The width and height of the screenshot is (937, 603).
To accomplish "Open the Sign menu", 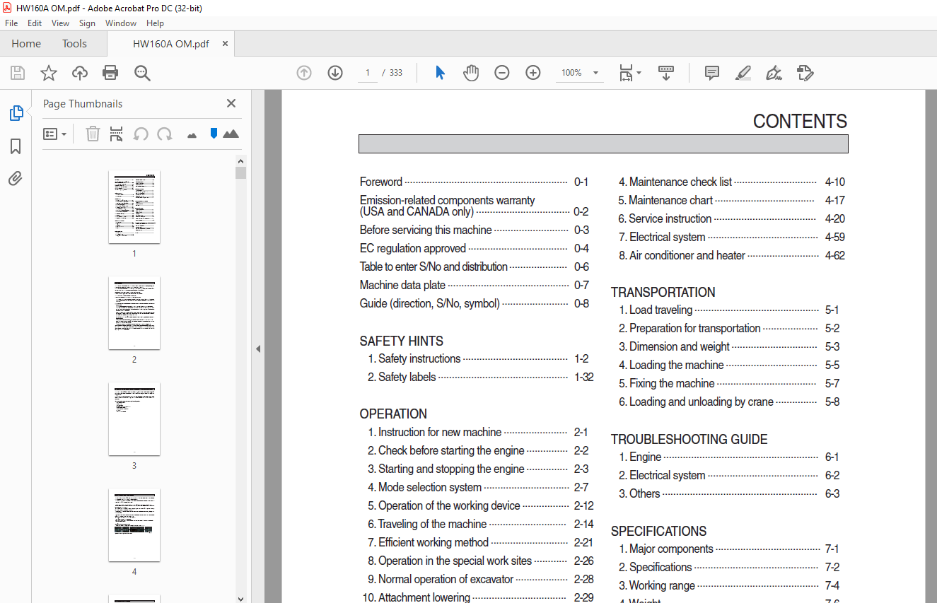I will click(87, 23).
